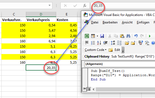Open the Bearbeiten menu
Screen dimensions: 155x98
coord(110,22)
